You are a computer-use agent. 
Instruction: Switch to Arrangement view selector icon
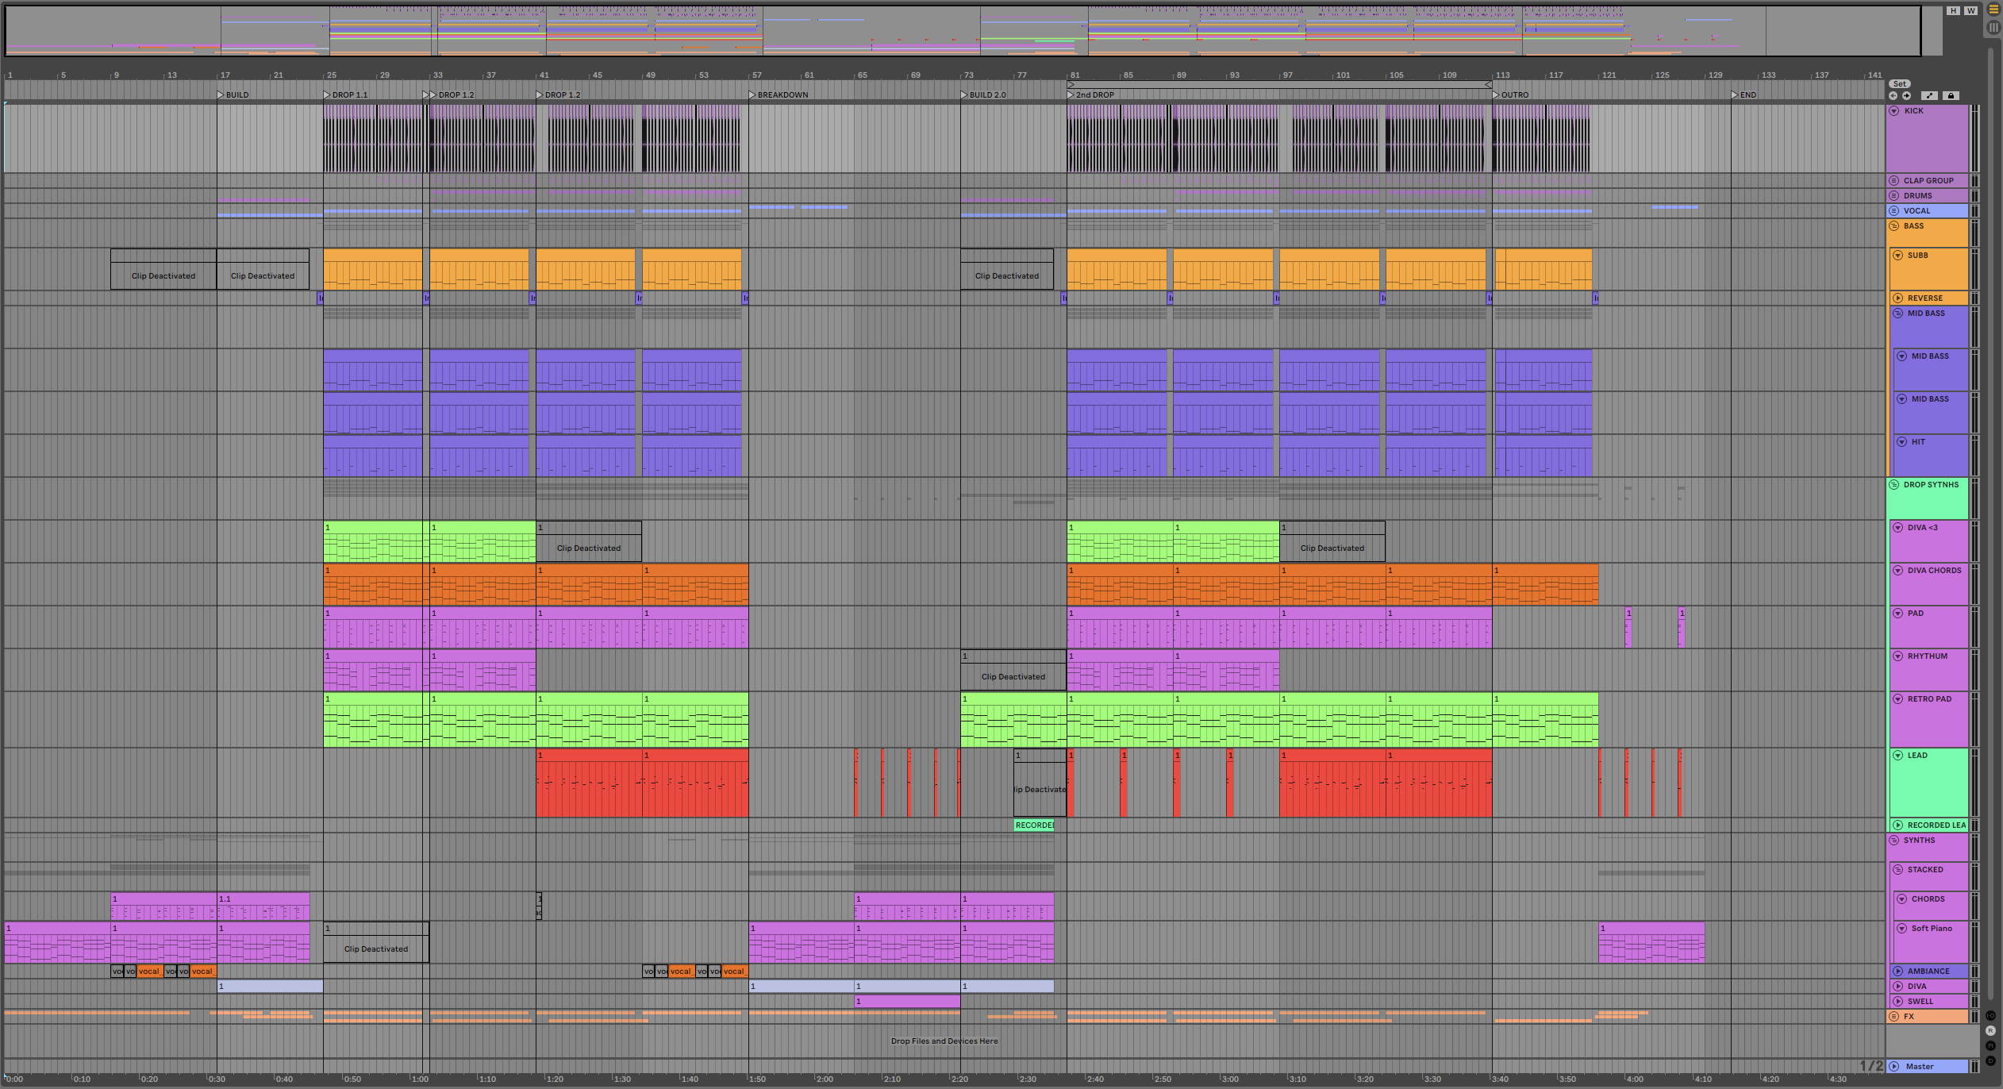click(1993, 10)
